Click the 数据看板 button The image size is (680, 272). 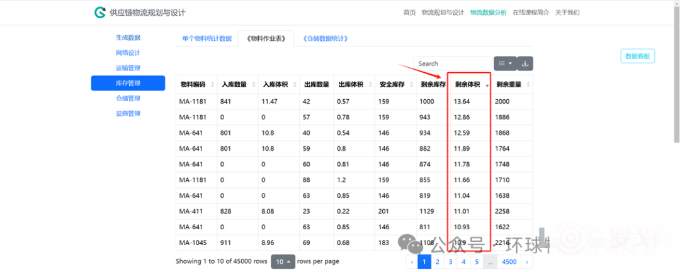point(637,56)
